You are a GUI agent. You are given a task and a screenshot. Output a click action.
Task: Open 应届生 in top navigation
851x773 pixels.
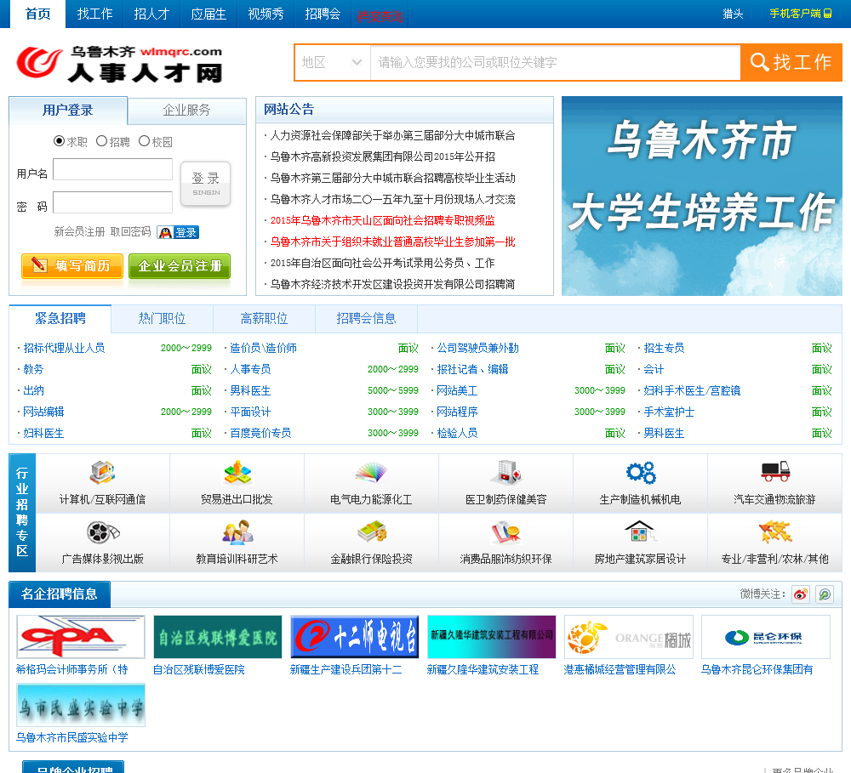(x=208, y=14)
